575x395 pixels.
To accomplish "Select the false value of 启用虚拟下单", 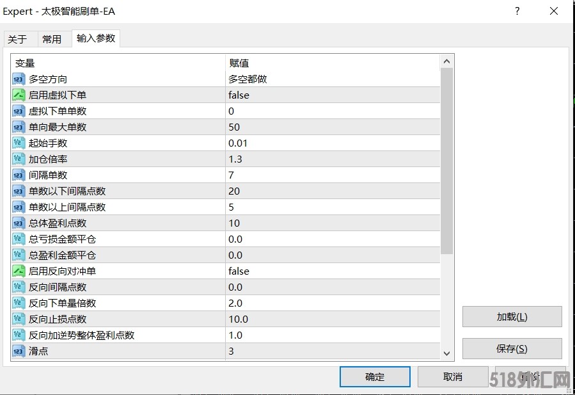I will point(239,95).
